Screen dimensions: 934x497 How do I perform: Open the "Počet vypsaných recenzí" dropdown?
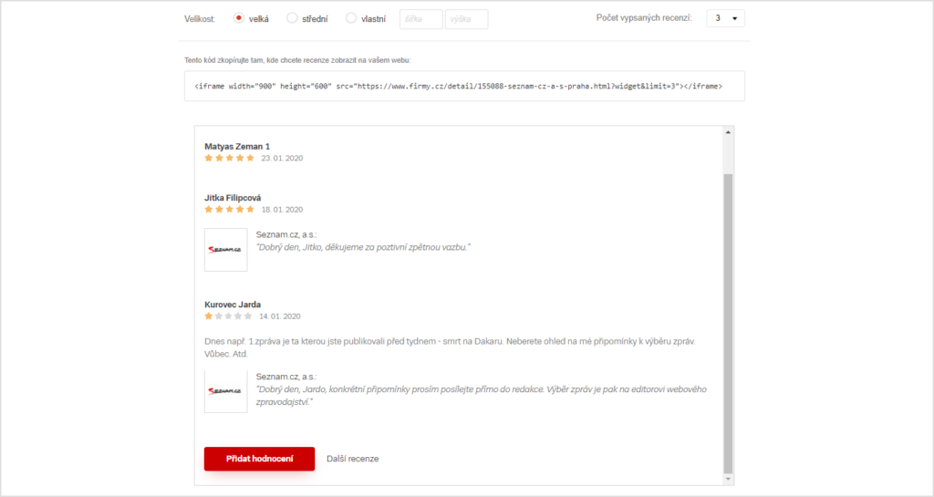coord(725,18)
